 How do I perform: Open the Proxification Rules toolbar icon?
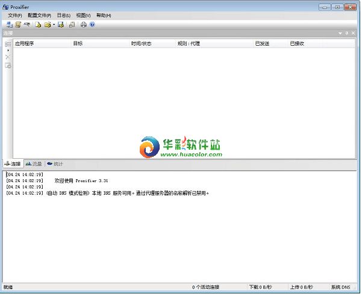pyautogui.click(x=18, y=25)
